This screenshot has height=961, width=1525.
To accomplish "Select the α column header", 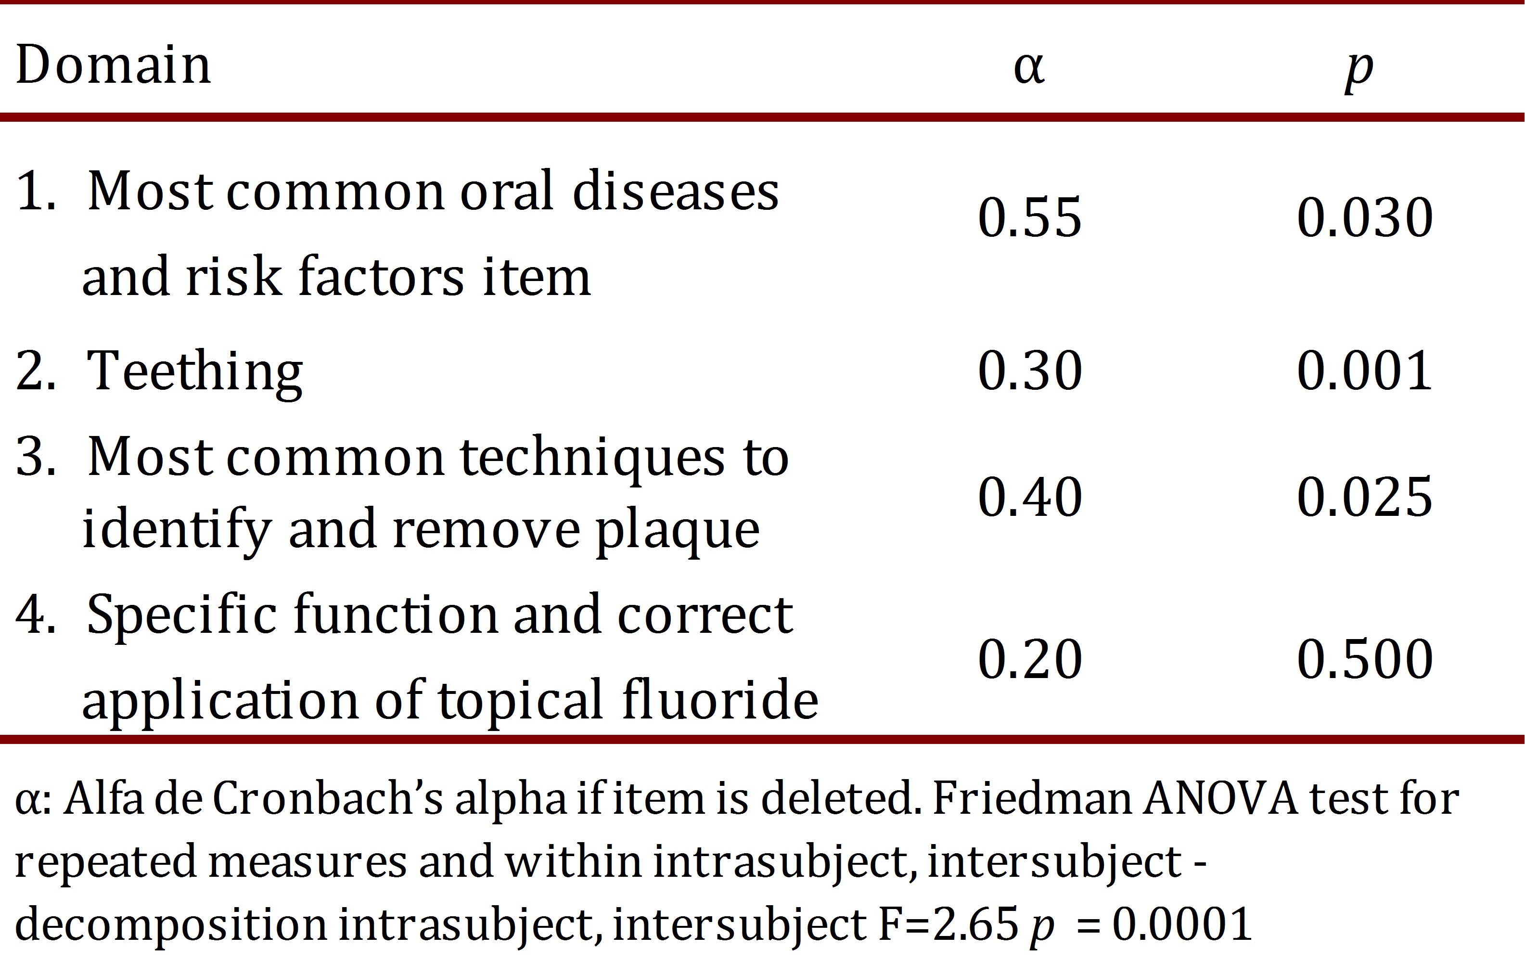I will click(x=1028, y=67).
